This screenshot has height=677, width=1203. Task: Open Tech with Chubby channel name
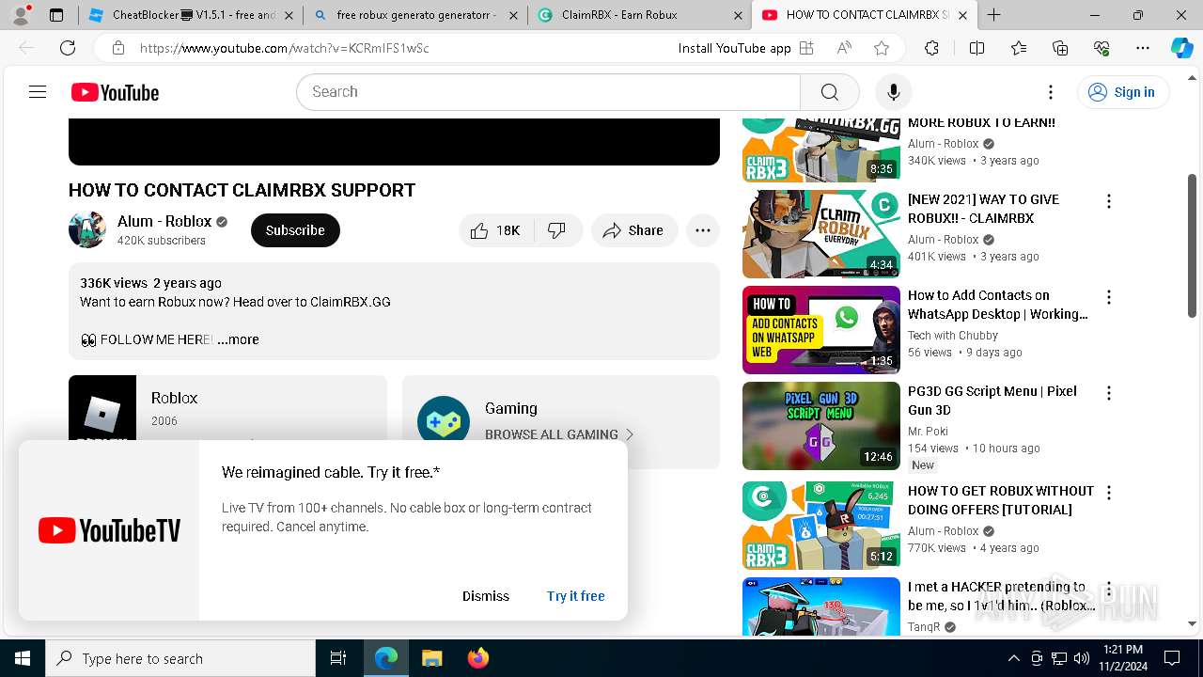pyautogui.click(x=953, y=336)
